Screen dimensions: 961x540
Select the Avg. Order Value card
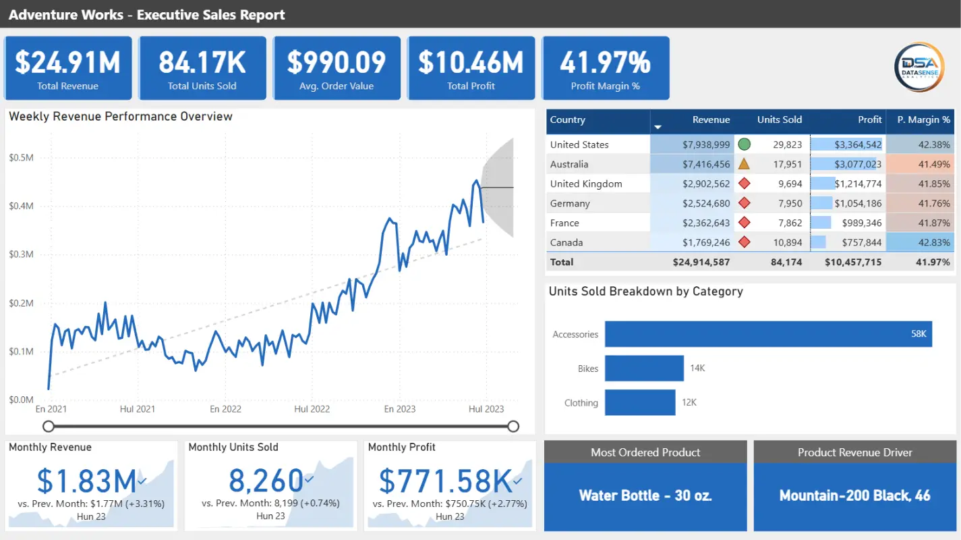tap(337, 68)
